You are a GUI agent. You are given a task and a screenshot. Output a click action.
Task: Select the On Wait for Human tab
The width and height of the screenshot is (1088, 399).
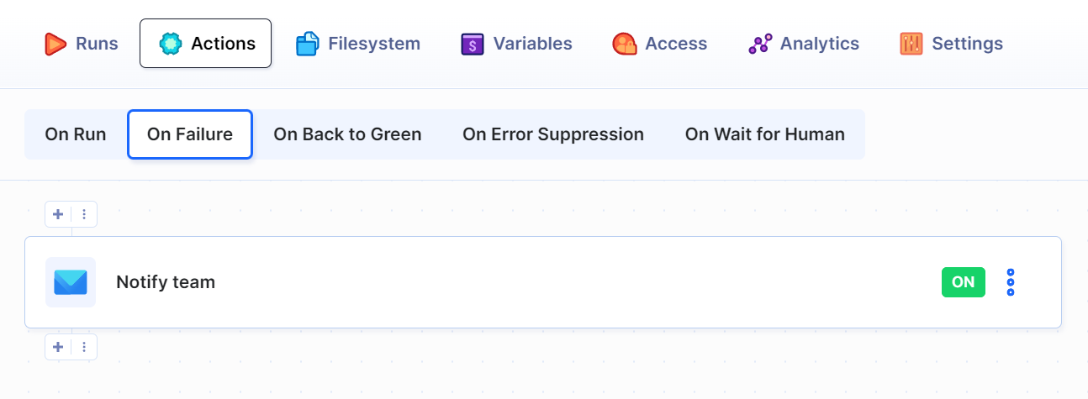coord(765,134)
